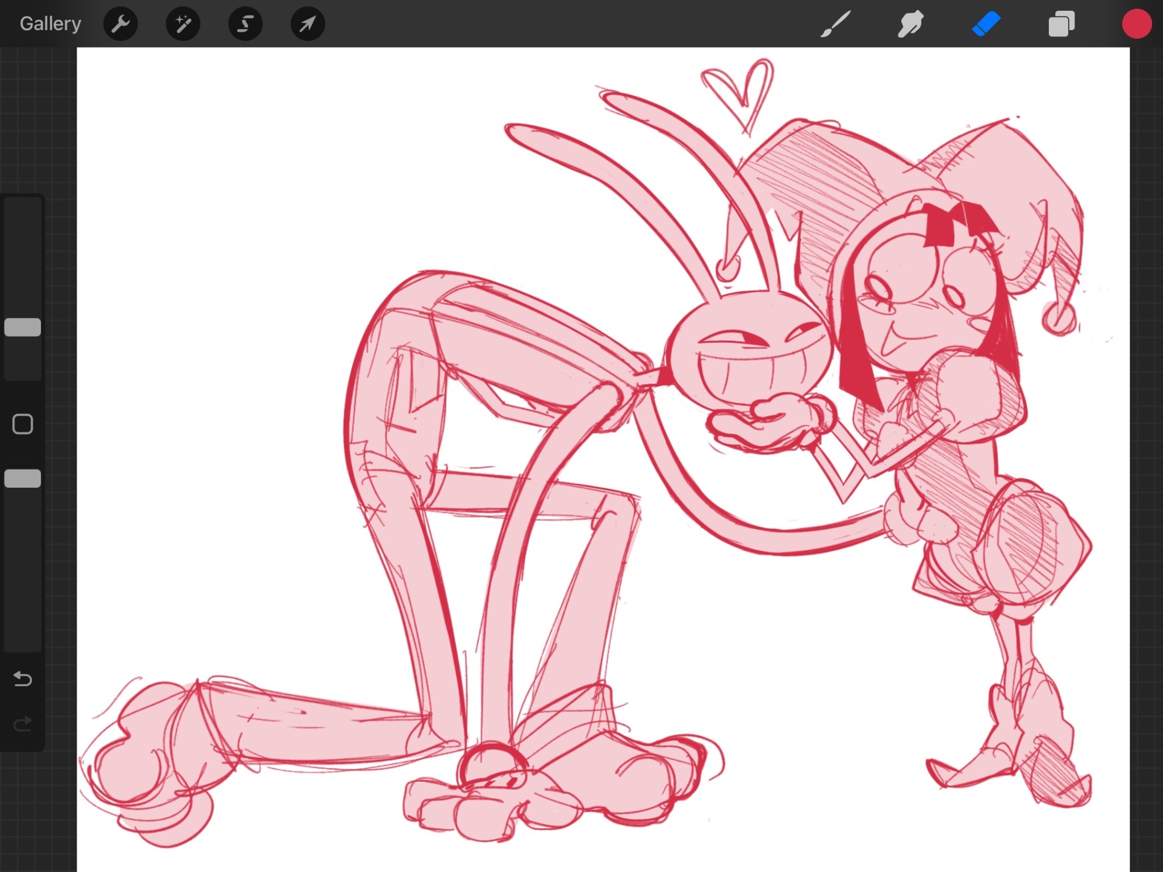Open the Gallery view
The width and height of the screenshot is (1163, 872).
[51, 24]
